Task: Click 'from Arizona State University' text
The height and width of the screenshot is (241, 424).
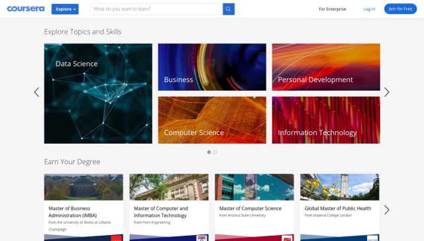Action: [242, 215]
